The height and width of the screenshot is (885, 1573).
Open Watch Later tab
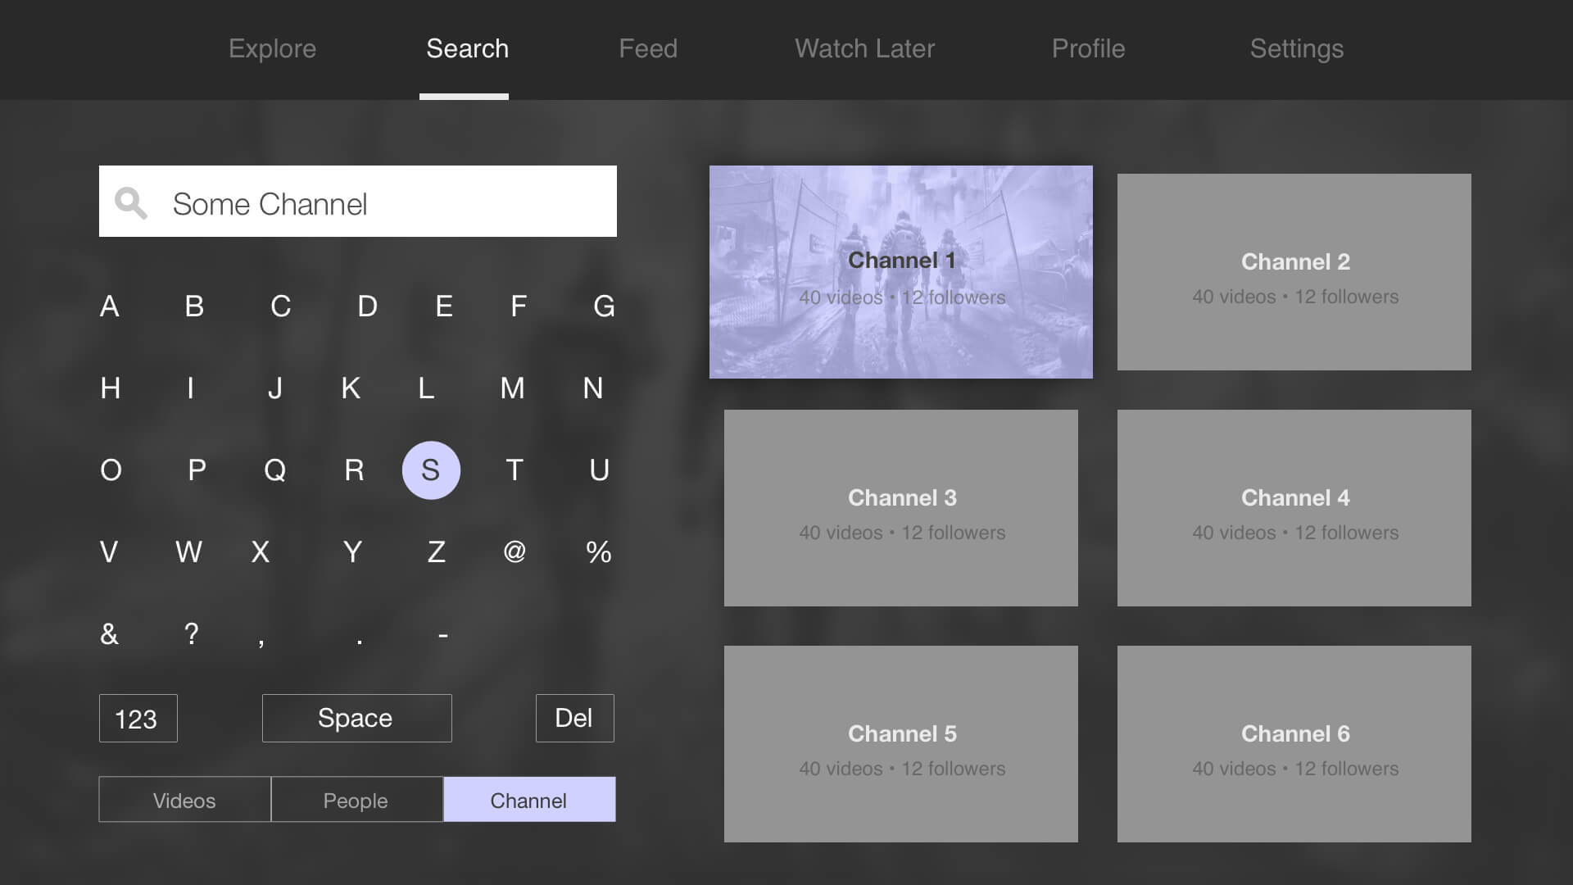coord(864,48)
